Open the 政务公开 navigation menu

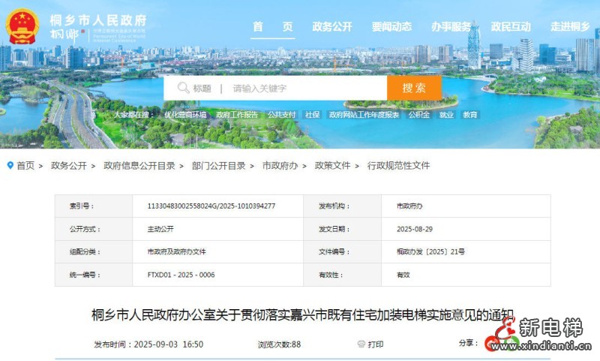pyautogui.click(x=332, y=26)
